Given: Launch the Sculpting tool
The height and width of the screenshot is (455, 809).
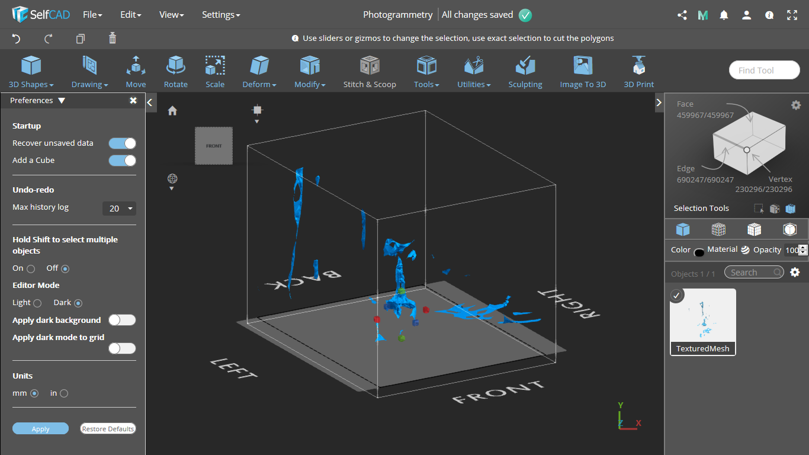Looking at the screenshot, I should coord(525,72).
